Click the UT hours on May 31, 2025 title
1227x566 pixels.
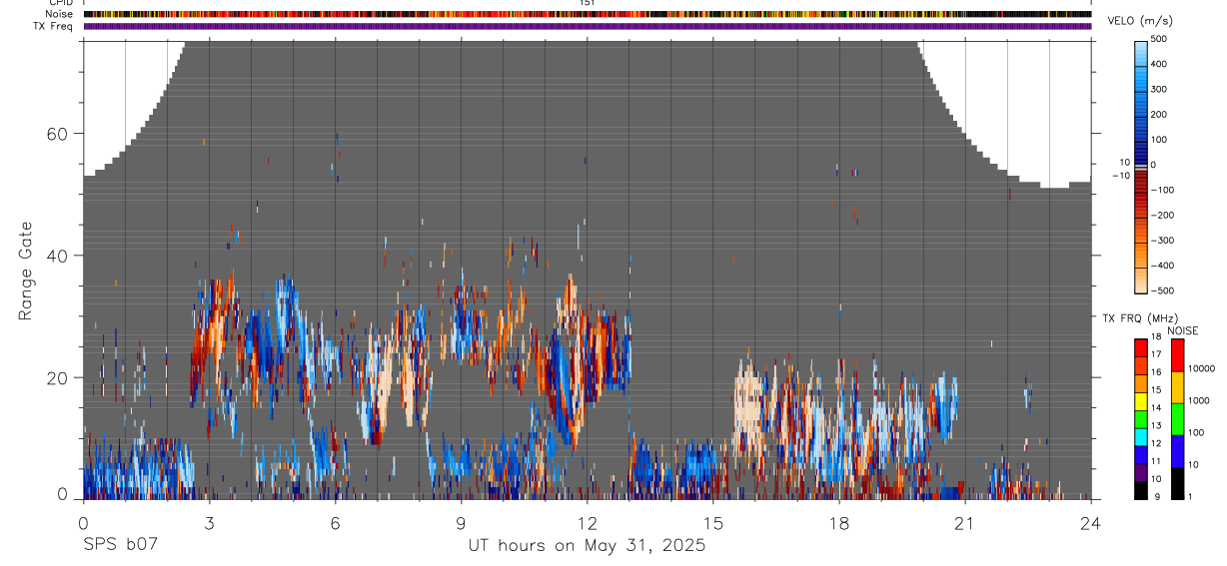588,546
